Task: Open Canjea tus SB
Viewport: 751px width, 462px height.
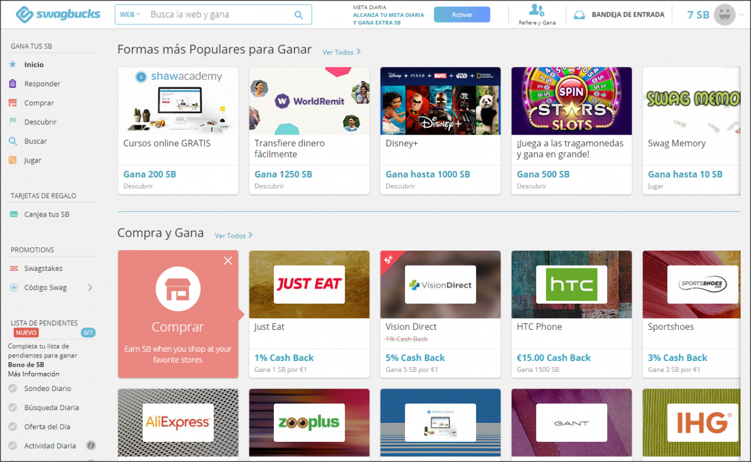Action: (x=47, y=214)
